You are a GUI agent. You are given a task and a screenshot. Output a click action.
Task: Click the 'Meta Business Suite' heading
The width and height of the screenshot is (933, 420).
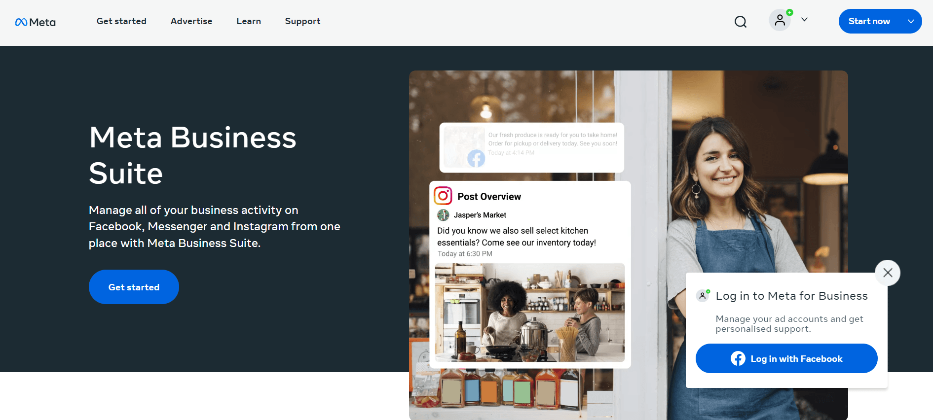coord(193,155)
